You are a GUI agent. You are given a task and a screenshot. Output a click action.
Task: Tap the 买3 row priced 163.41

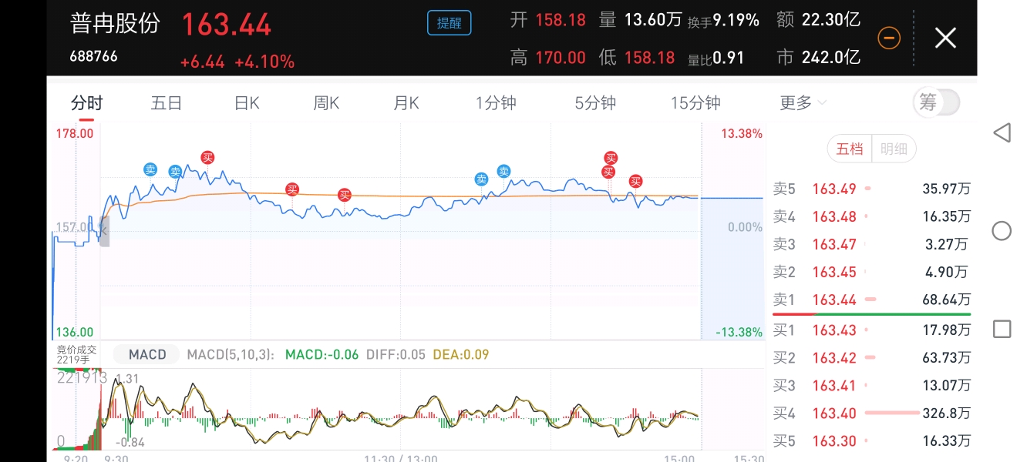coord(871,385)
